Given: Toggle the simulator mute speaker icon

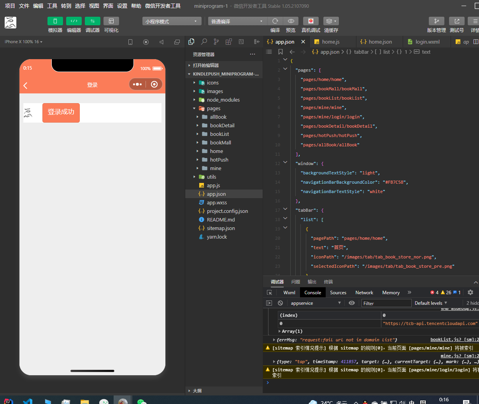Looking at the screenshot, I should (161, 42).
